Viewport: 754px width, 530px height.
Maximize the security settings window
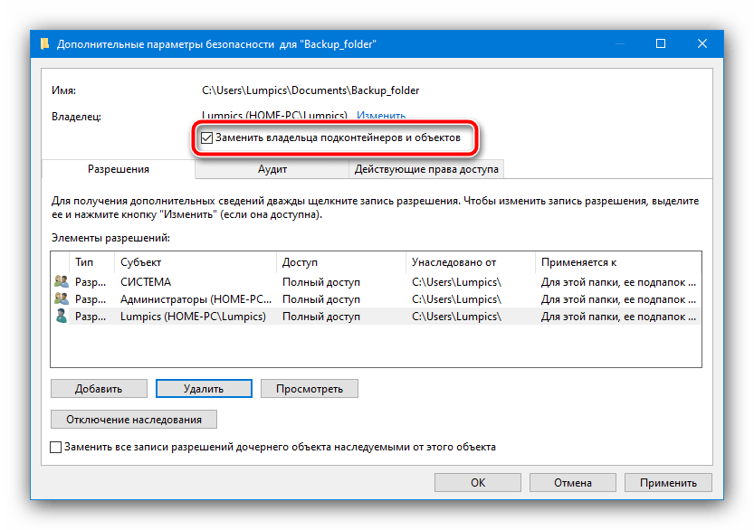tap(661, 43)
